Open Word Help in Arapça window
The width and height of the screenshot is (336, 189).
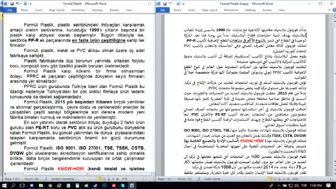click(334, 10)
